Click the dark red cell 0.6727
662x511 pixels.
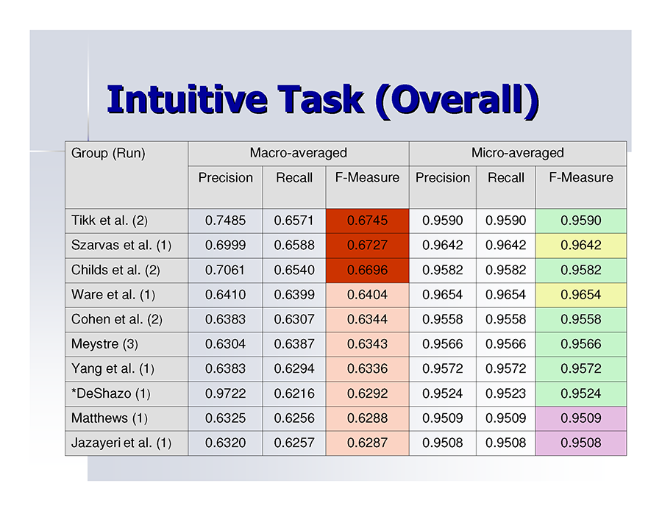click(x=367, y=246)
